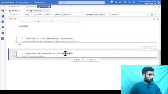Switch to the Notebook 2 tab
The image size is (168, 94).
16,11
